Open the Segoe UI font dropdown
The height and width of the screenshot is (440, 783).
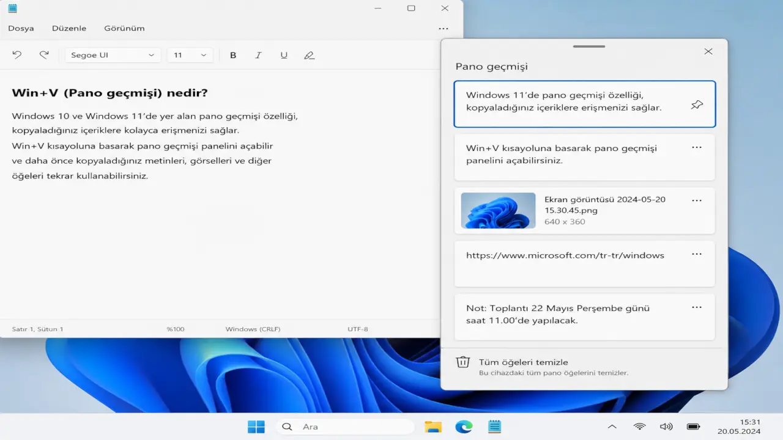tap(113, 55)
